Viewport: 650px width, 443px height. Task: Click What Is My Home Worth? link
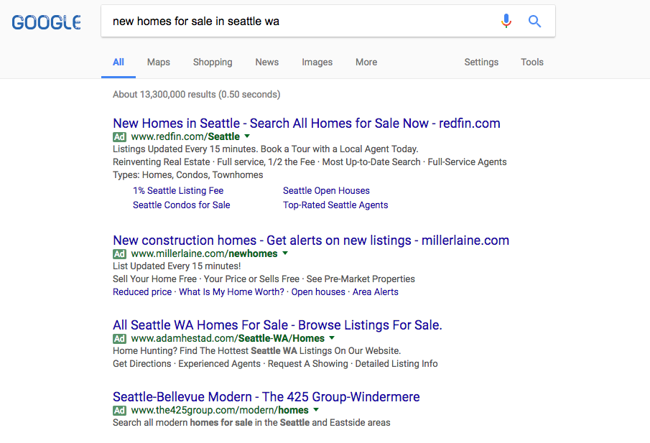coord(231,292)
